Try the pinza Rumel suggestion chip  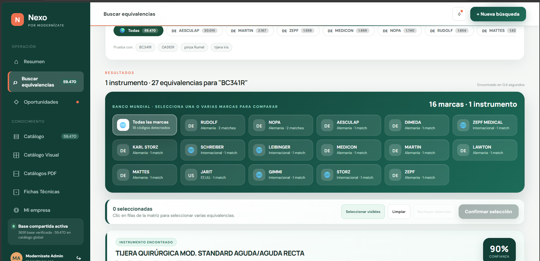(x=194, y=47)
